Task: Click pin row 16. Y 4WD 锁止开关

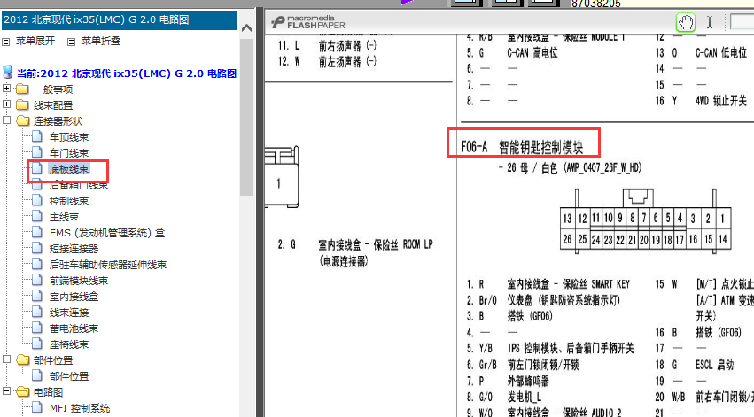Action: click(x=701, y=101)
